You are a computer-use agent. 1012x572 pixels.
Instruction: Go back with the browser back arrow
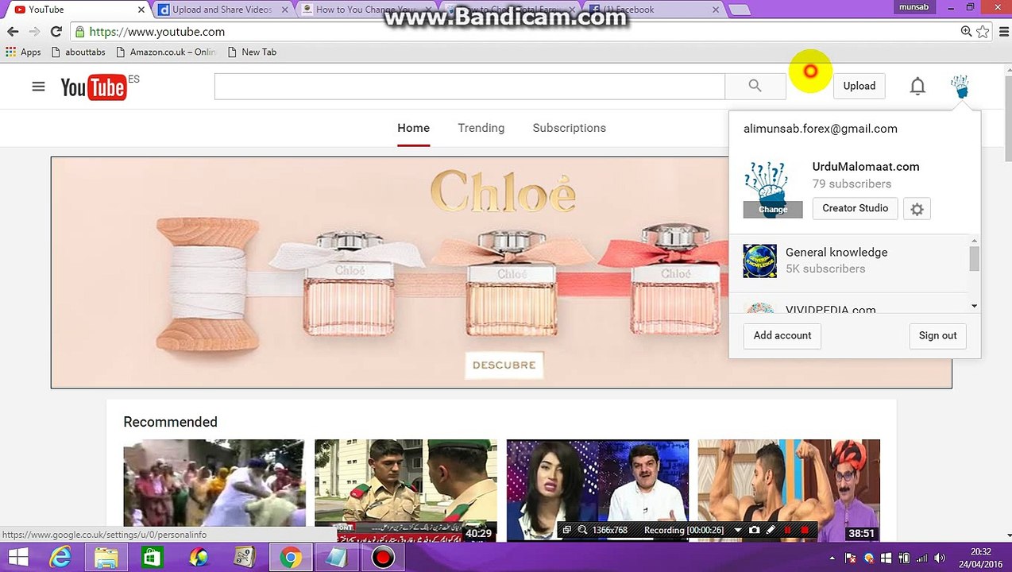tap(13, 32)
